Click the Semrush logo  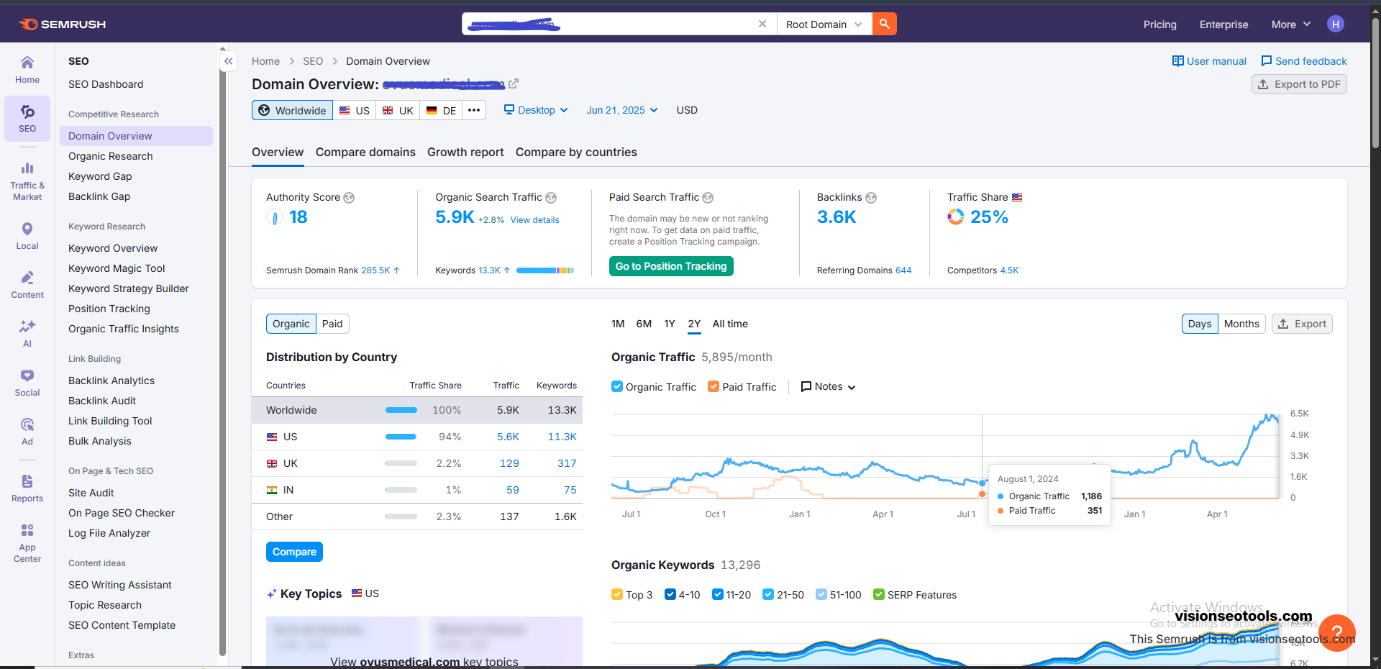coord(62,24)
